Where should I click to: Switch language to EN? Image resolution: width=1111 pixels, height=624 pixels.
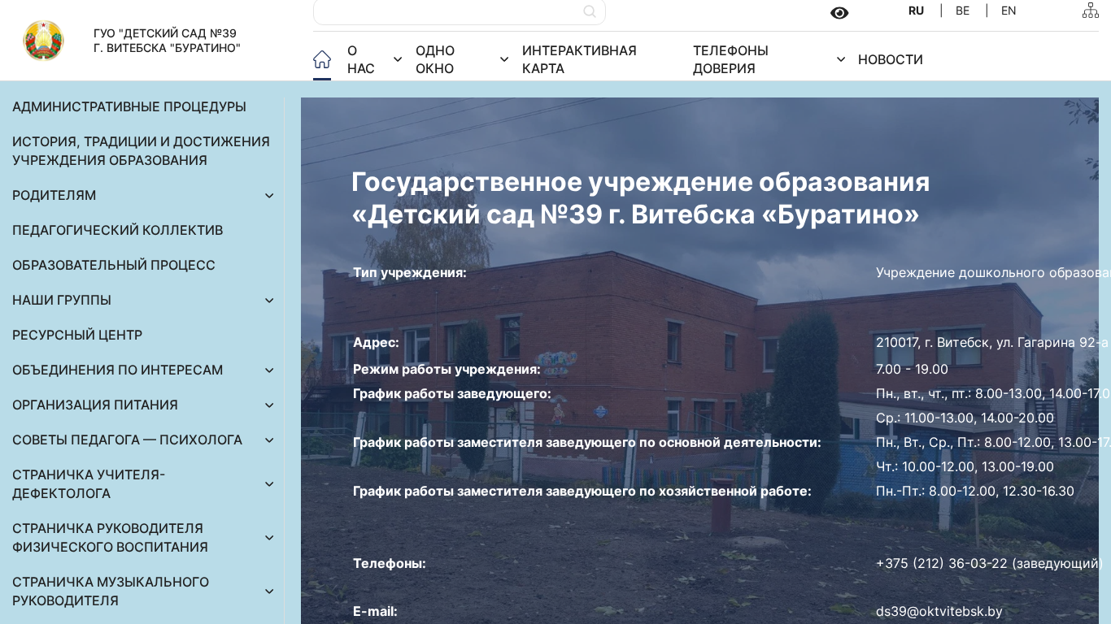[x=1009, y=11]
